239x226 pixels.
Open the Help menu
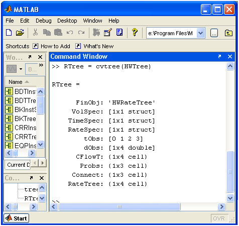(114, 21)
